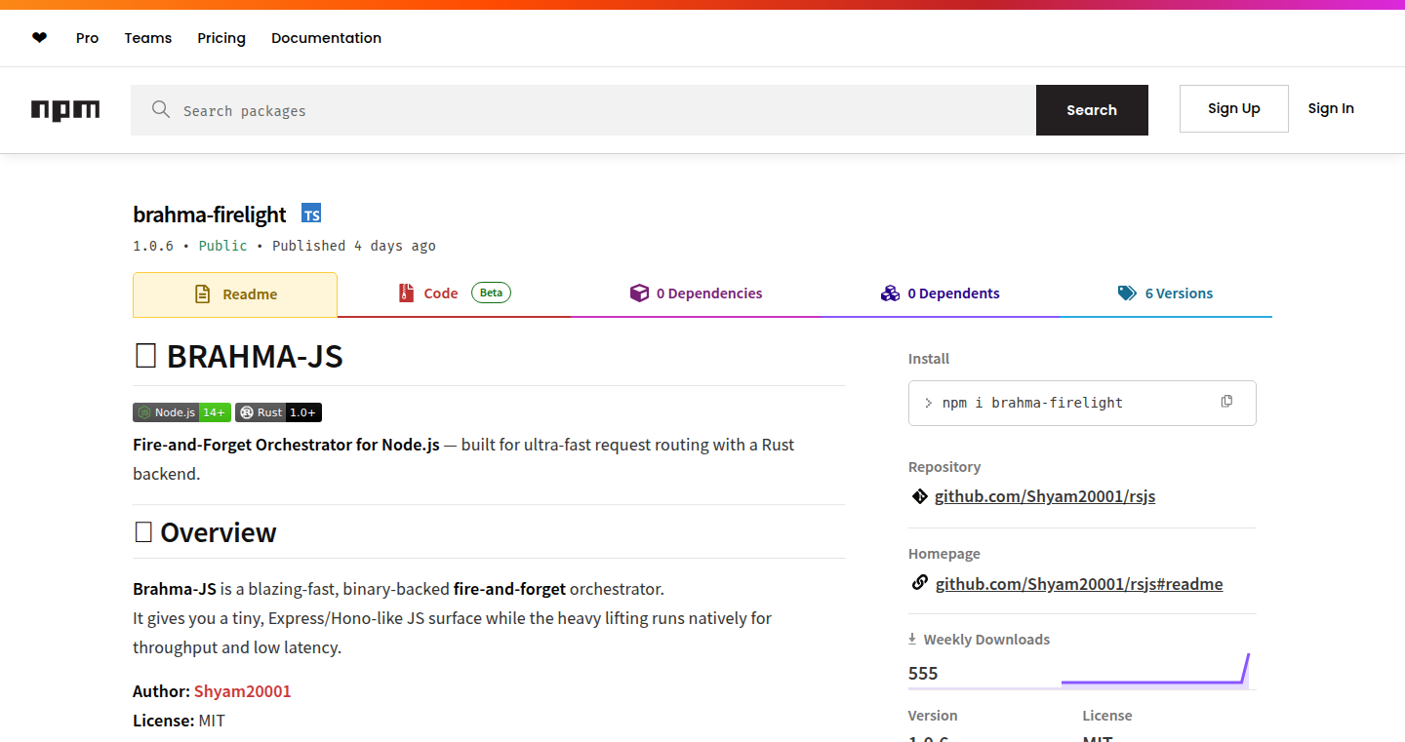Image resolution: width=1405 pixels, height=742 pixels.
Task: Open the Pro menu item
Action: click(x=88, y=38)
